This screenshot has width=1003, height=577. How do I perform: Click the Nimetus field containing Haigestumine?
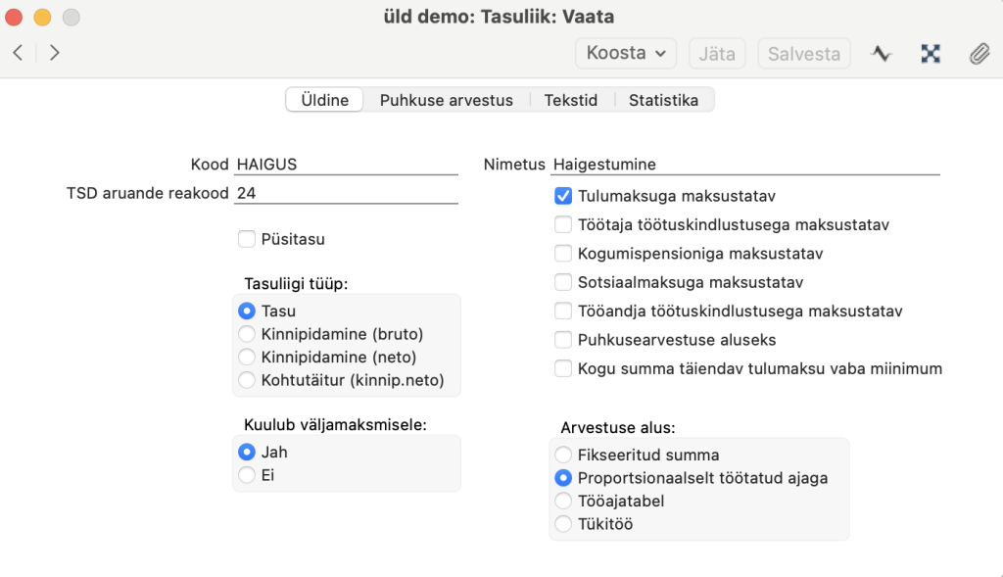coord(744,165)
